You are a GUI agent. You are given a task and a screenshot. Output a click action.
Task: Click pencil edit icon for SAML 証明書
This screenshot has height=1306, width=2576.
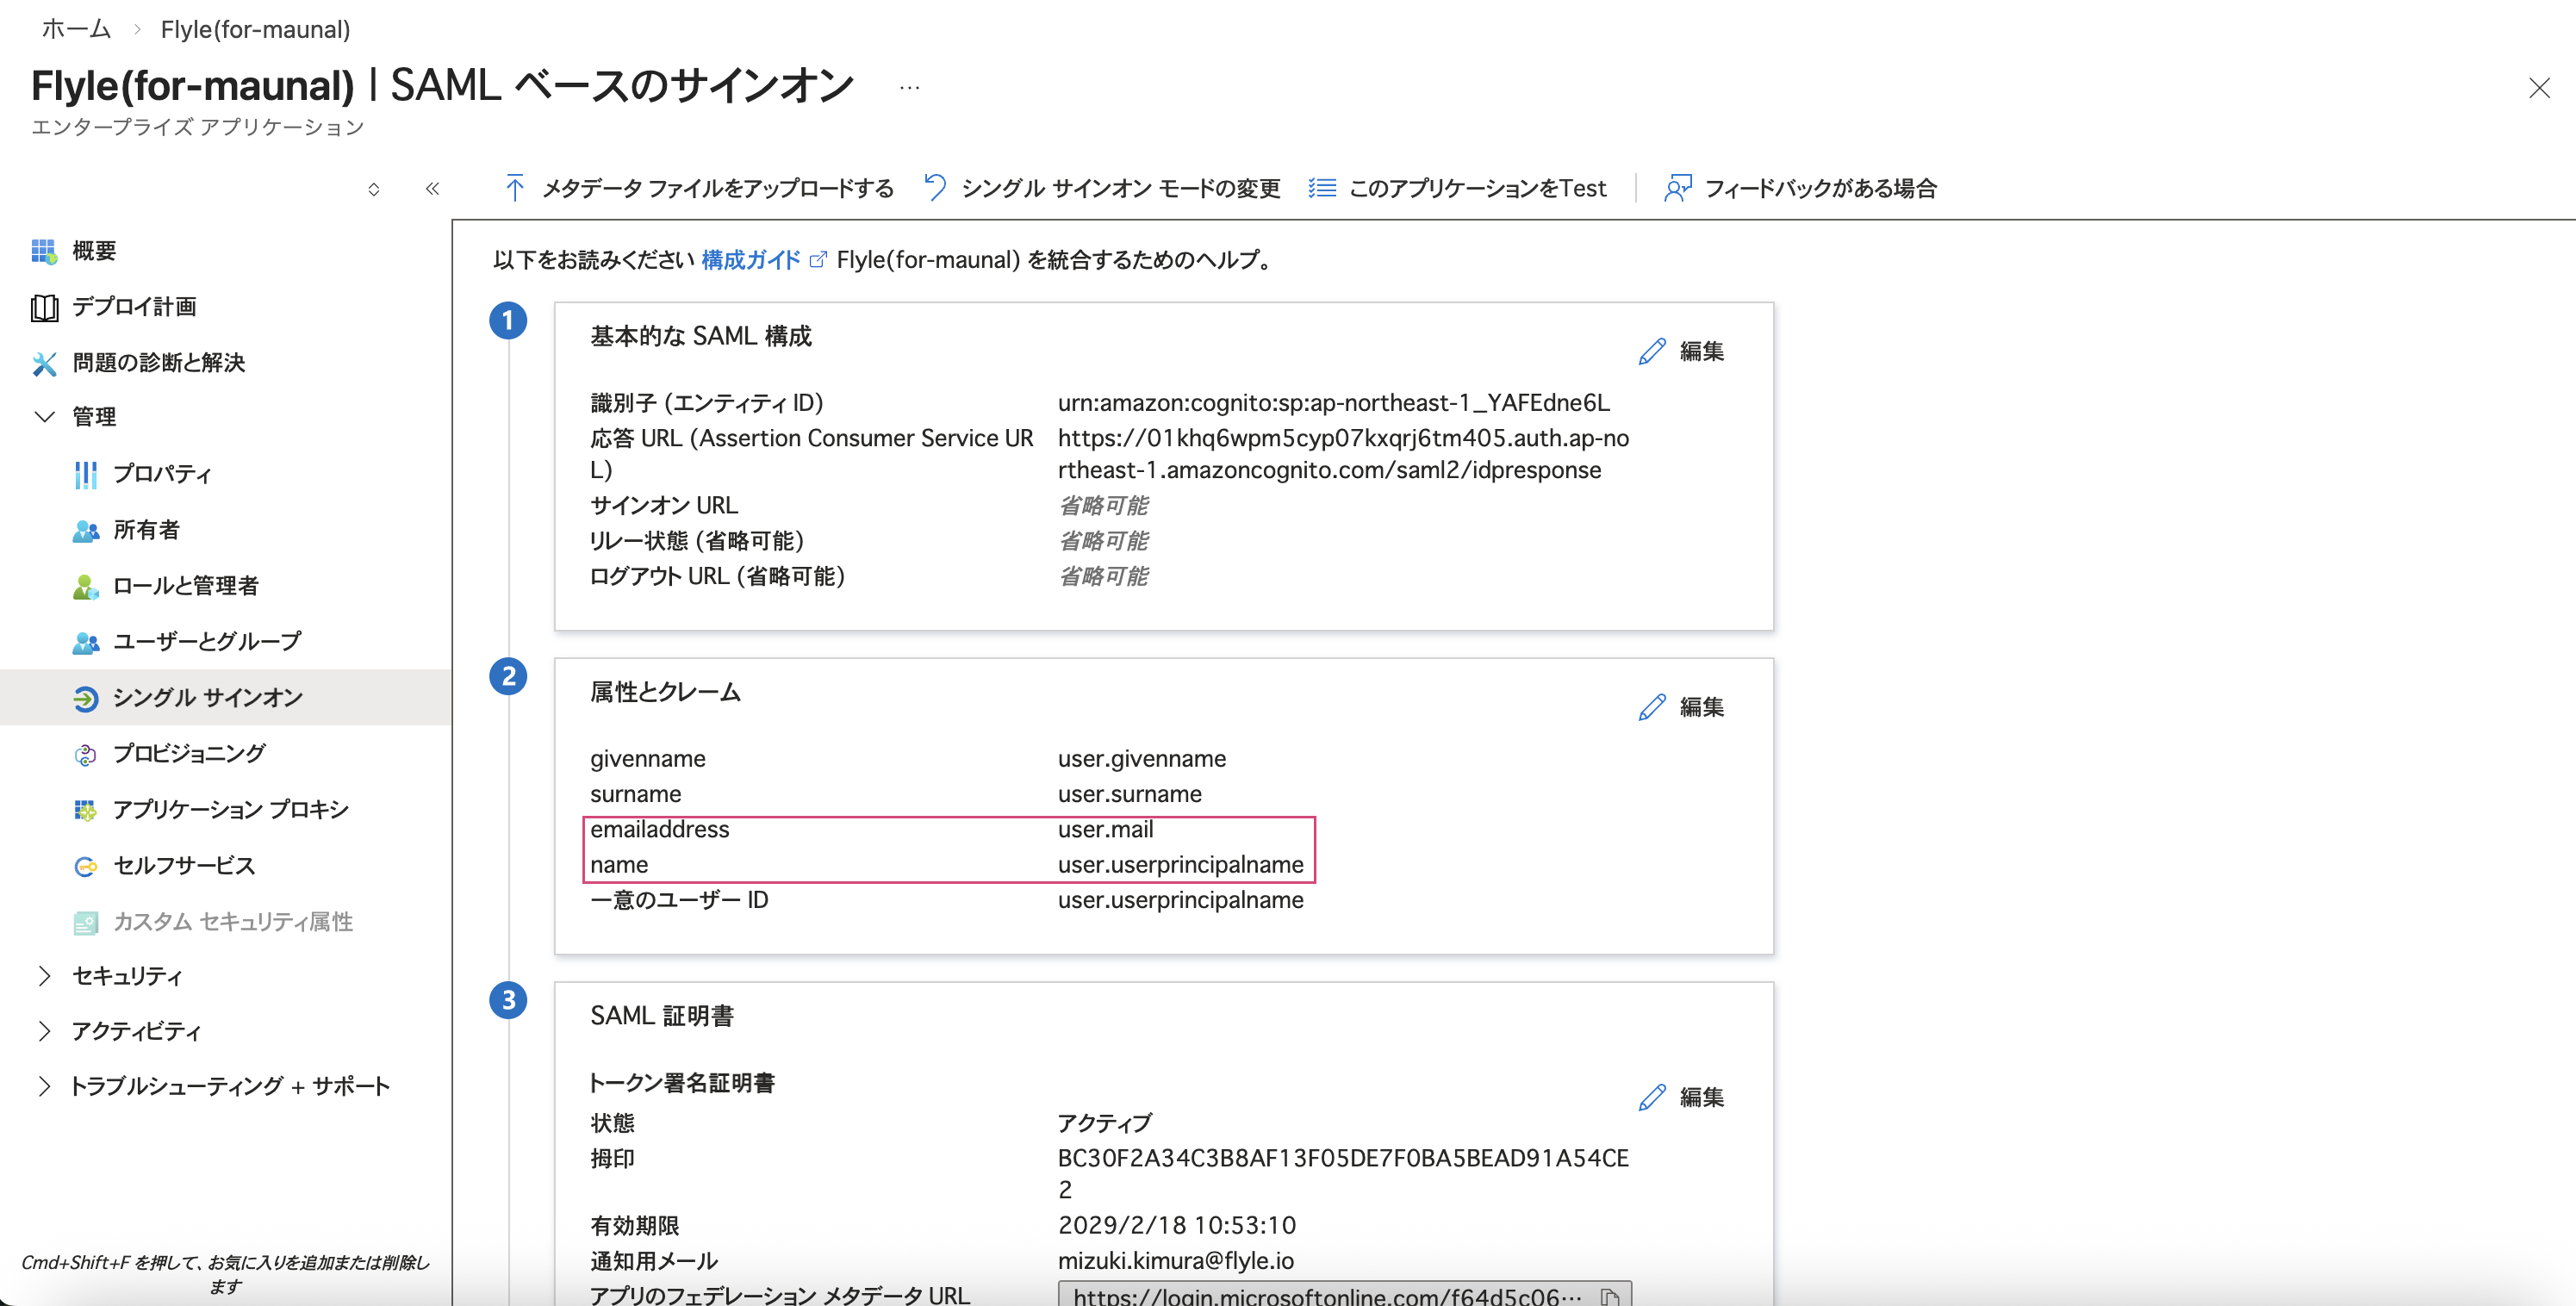point(1652,1097)
